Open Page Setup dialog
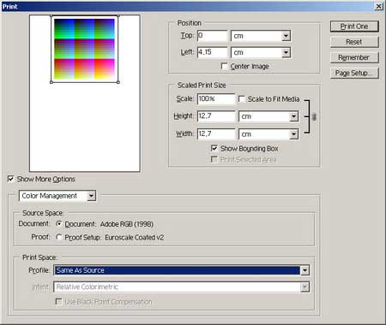 pyautogui.click(x=354, y=73)
